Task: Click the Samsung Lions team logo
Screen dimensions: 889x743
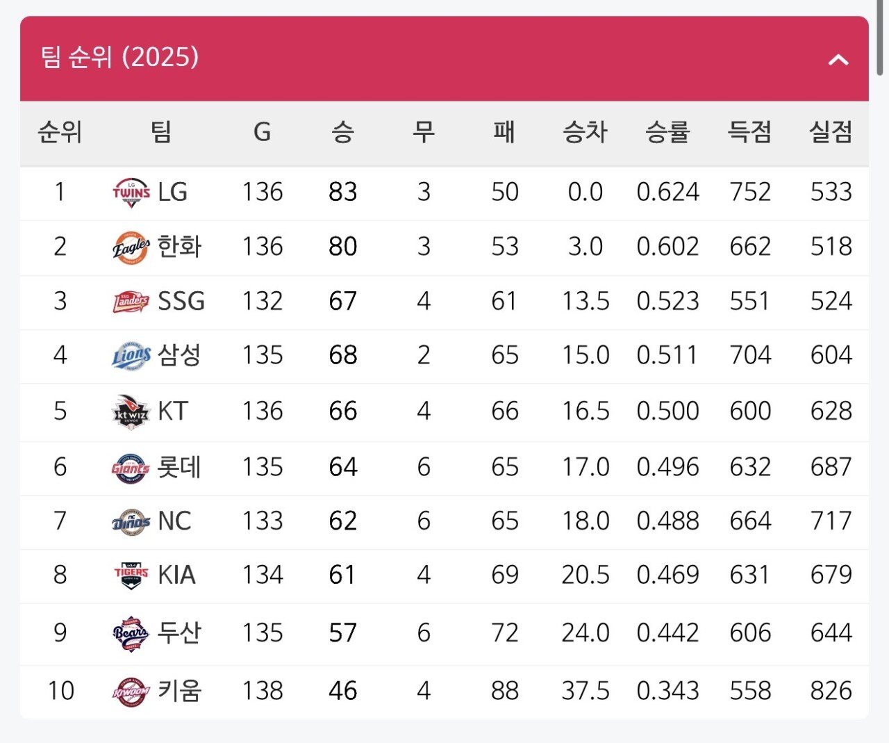Action: pos(131,356)
